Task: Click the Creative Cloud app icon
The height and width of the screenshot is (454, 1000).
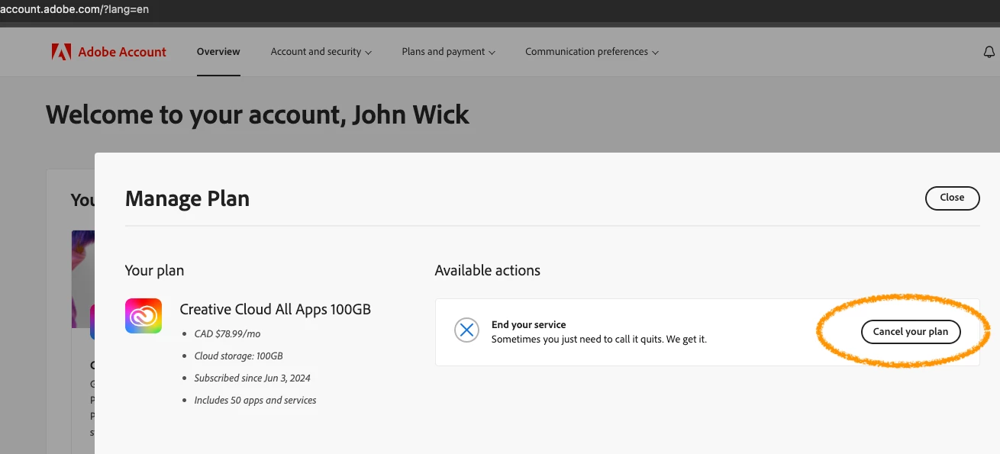Action: 144,316
